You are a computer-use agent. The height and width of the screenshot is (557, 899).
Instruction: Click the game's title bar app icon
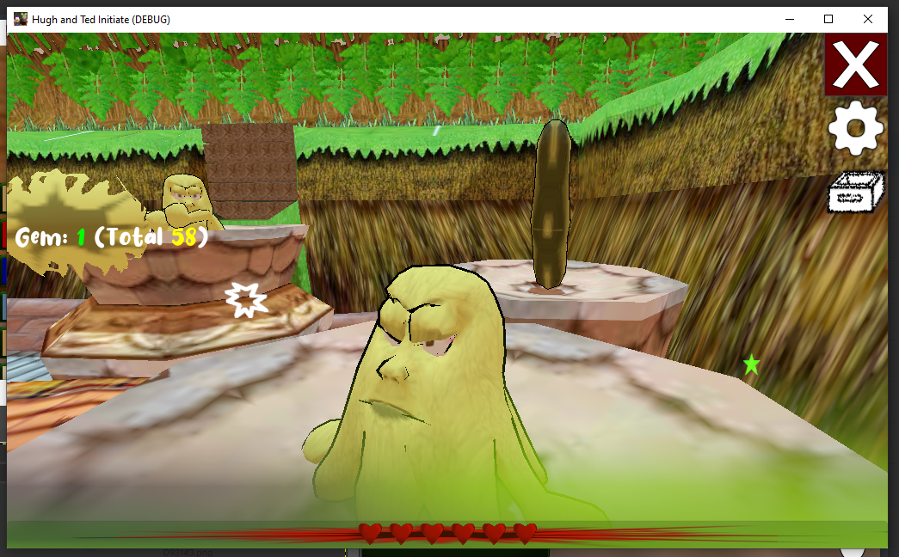coord(21,19)
